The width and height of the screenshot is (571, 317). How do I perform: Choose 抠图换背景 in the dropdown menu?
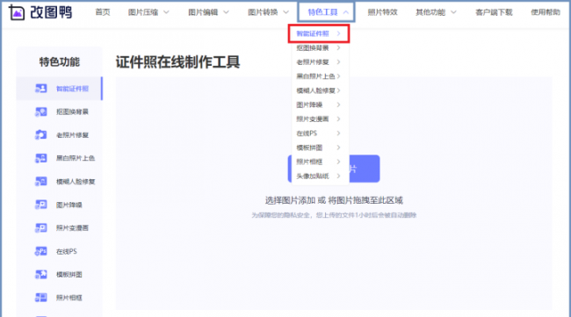[x=319, y=47]
